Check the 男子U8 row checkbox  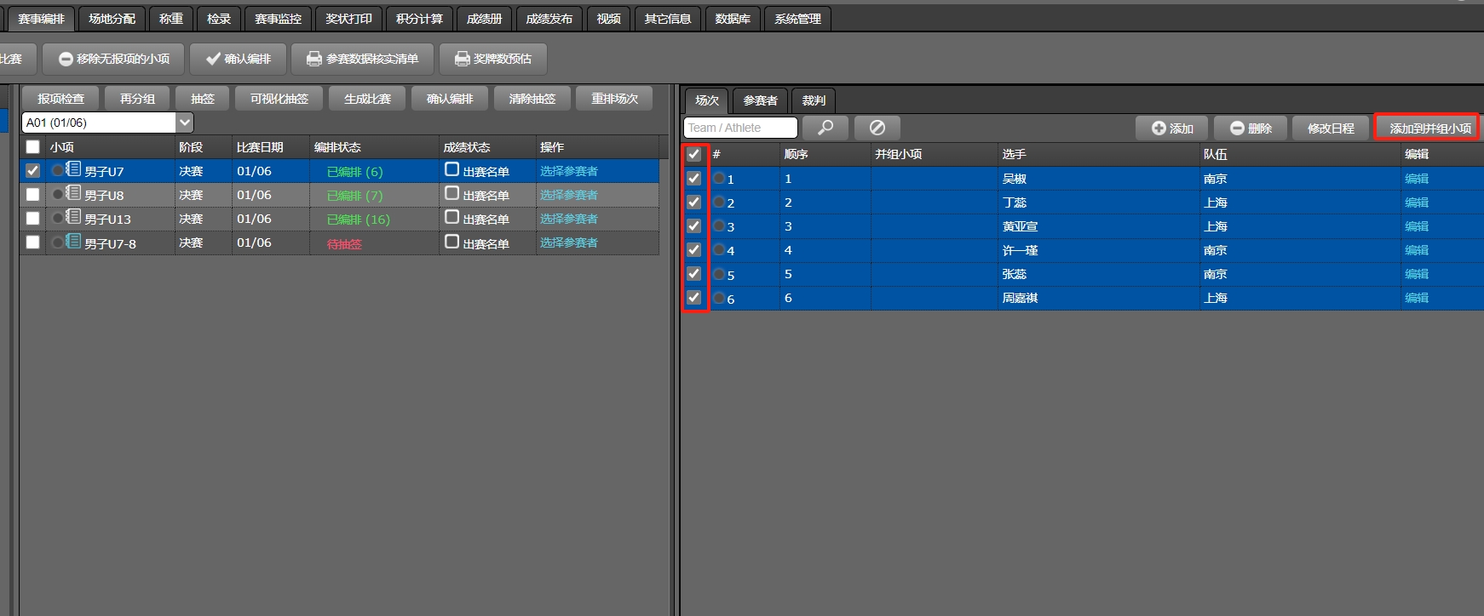click(32, 195)
